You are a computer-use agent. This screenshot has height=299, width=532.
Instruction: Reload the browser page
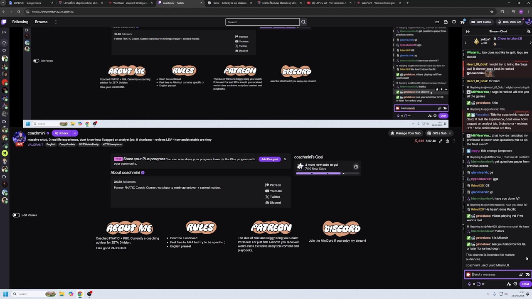pyautogui.click(x=18, y=12)
